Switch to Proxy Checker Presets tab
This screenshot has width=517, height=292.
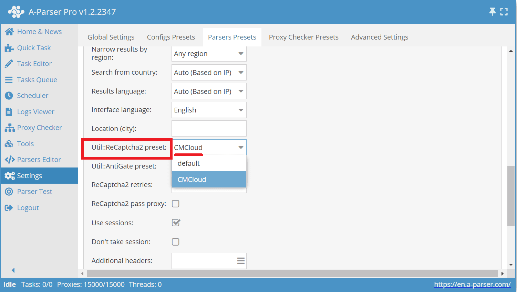pos(304,37)
